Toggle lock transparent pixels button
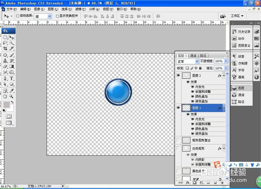The height and width of the screenshot is (189, 261). pos(187,68)
